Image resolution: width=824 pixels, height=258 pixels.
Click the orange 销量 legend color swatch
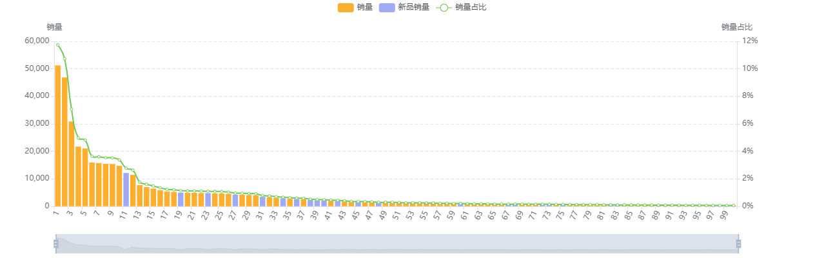coord(346,7)
